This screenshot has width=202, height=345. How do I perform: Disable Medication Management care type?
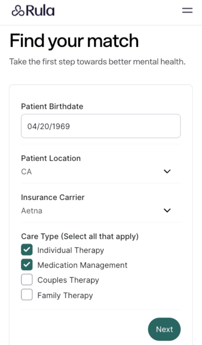(27, 264)
